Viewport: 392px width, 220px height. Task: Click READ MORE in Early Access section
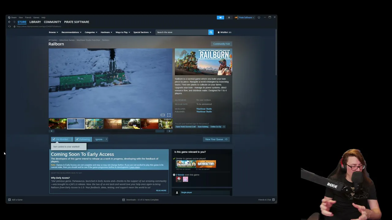161,191
